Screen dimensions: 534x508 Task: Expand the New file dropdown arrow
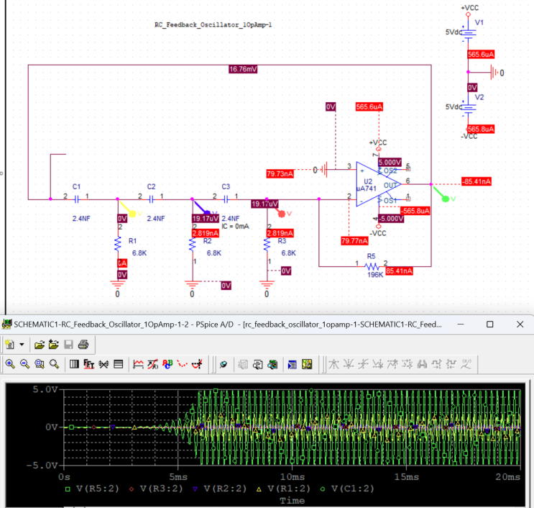22,345
